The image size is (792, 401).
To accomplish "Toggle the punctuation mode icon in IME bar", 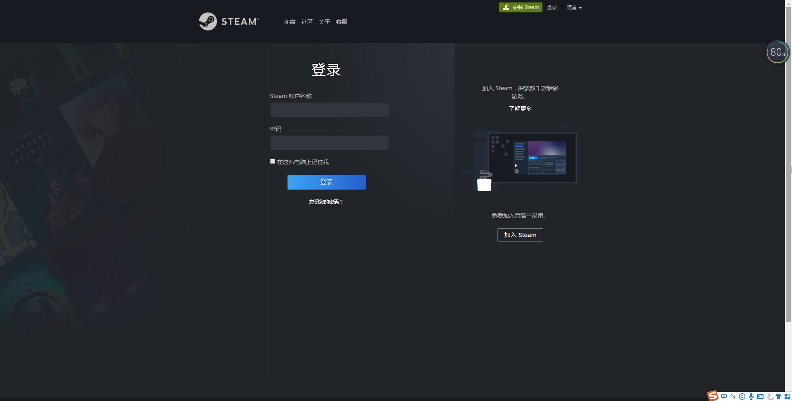I will [x=733, y=396].
